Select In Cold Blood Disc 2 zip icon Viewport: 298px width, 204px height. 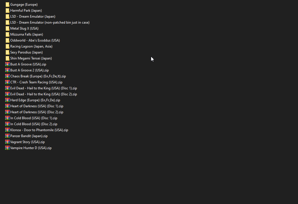[x=7, y=124]
